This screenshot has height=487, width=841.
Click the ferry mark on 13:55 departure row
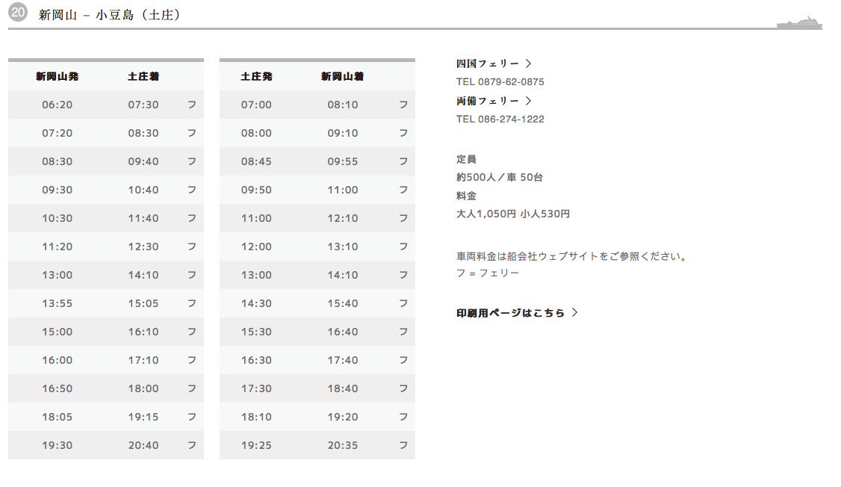tap(192, 303)
